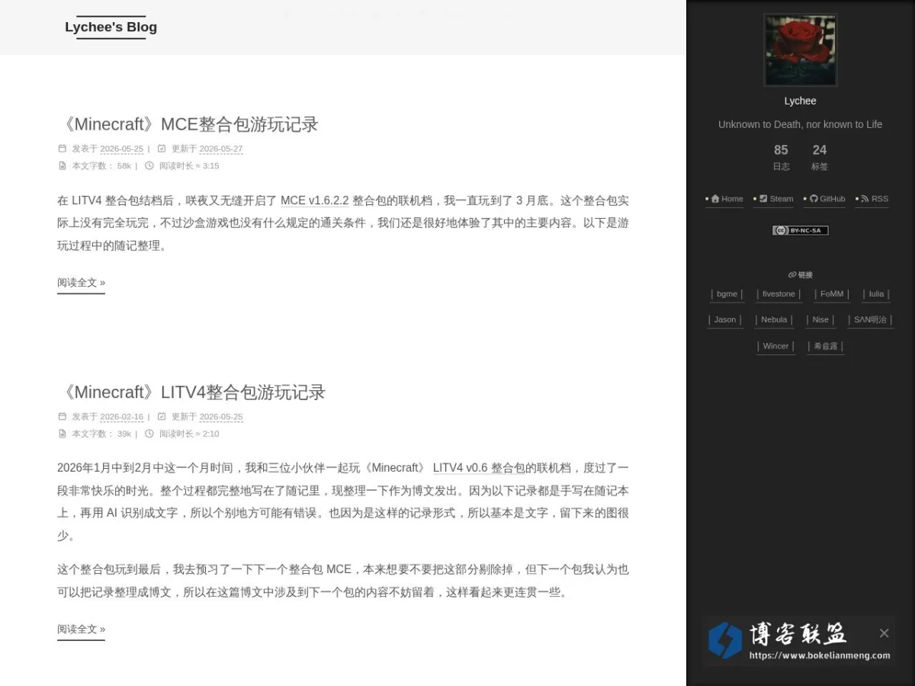Visit the Nise friend link
This screenshot has height=686, width=915.
[820, 320]
